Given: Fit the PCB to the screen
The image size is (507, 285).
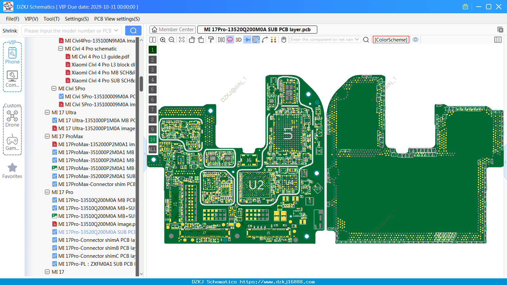Looking at the screenshot, I should (x=182, y=40).
